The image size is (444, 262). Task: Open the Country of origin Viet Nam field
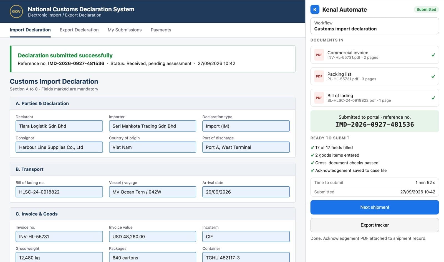click(153, 147)
